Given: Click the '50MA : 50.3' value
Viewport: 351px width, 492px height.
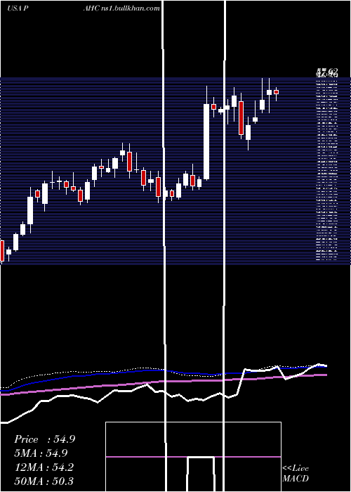Looking at the screenshot, I should [x=44, y=481].
